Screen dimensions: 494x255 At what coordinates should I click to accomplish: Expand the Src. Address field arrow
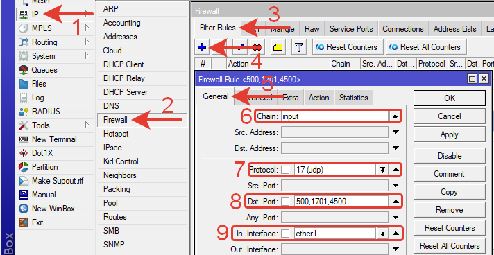pos(396,132)
